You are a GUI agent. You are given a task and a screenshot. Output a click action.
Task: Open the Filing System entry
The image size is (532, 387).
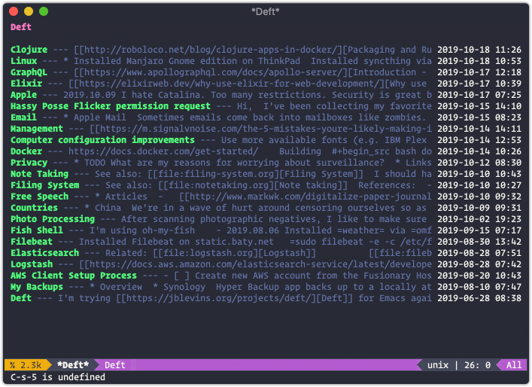point(45,185)
